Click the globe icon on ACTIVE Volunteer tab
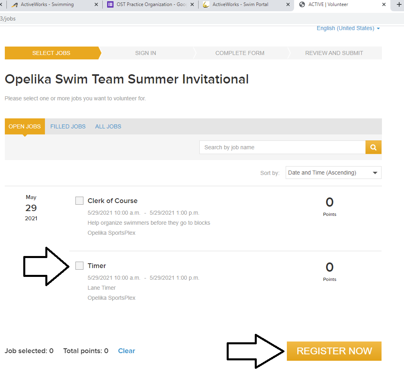Screen dimensions: 404x374 [302, 4]
